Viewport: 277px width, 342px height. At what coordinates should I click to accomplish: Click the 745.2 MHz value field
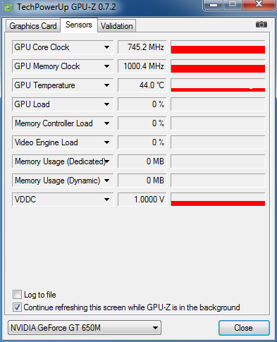[x=142, y=47]
